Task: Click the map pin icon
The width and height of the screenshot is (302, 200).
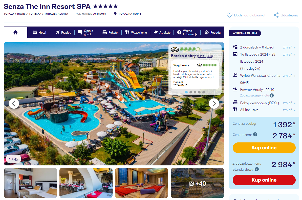Action: coord(115,14)
